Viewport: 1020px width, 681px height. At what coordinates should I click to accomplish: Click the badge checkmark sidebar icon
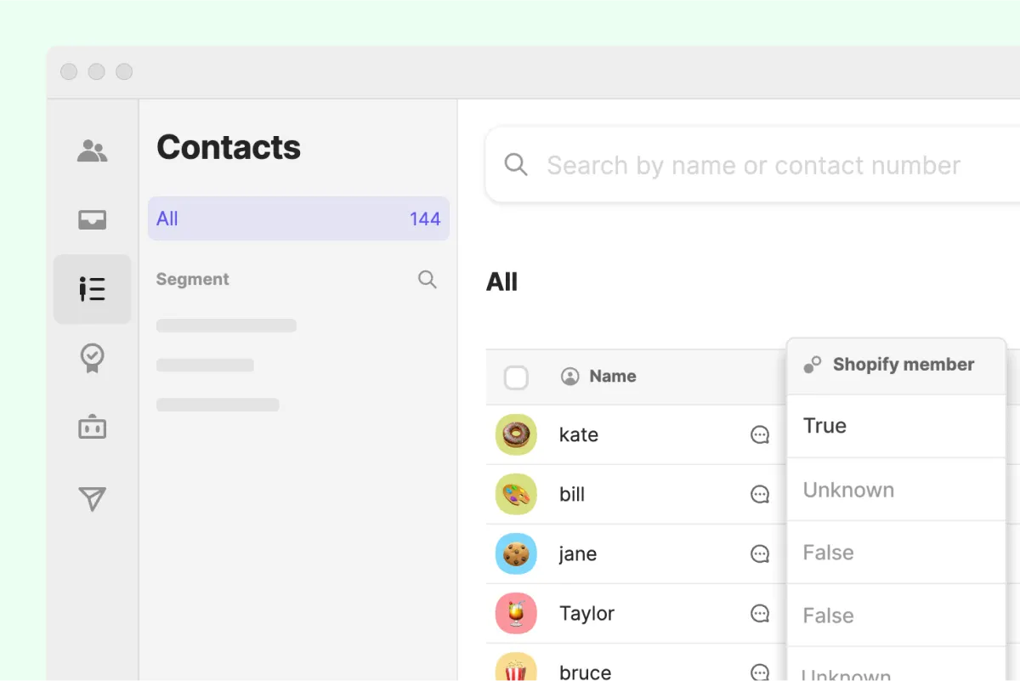coord(92,358)
